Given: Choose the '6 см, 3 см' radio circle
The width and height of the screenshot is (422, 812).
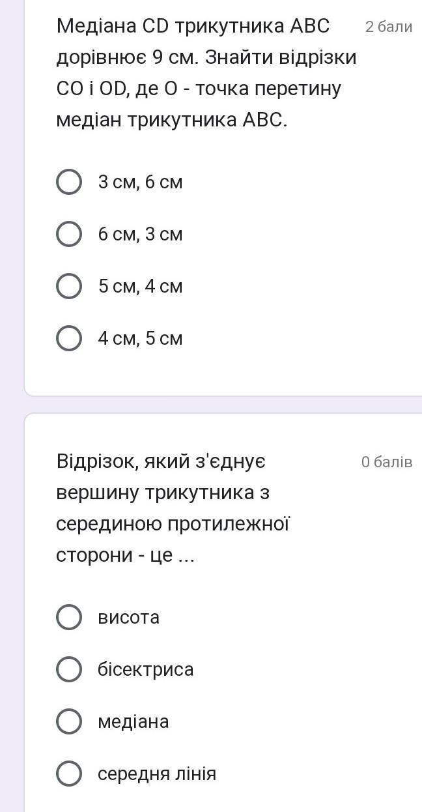Looking at the screenshot, I should pyautogui.click(x=69, y=234).
